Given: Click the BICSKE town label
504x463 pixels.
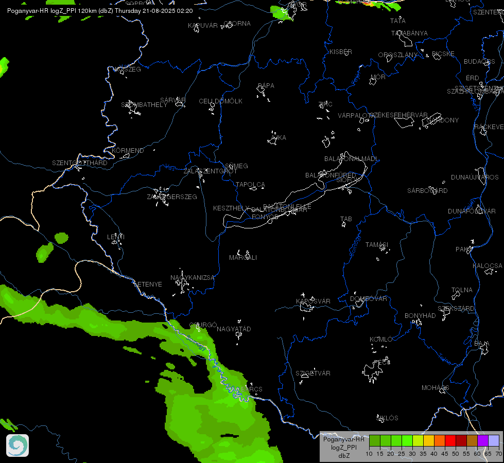Looking at the screenshot, I should (443, 54).
